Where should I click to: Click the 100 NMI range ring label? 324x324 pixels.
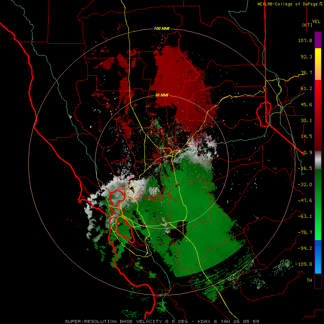(162, 28)
